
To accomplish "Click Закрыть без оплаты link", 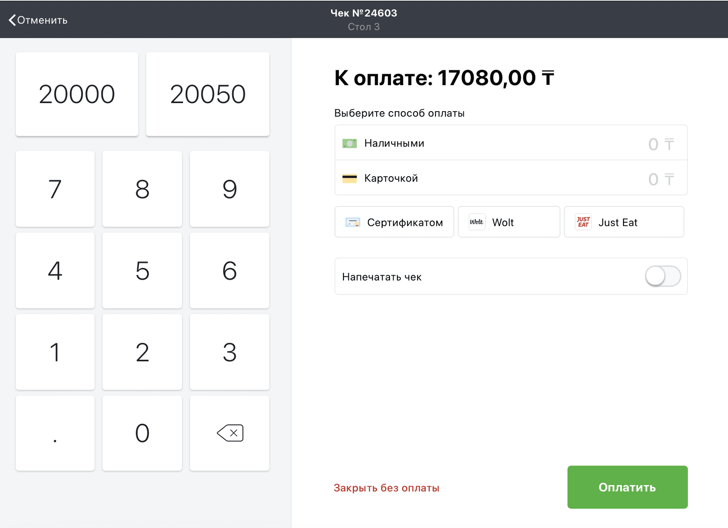I will pyautogui.click(x=386, y=488).
